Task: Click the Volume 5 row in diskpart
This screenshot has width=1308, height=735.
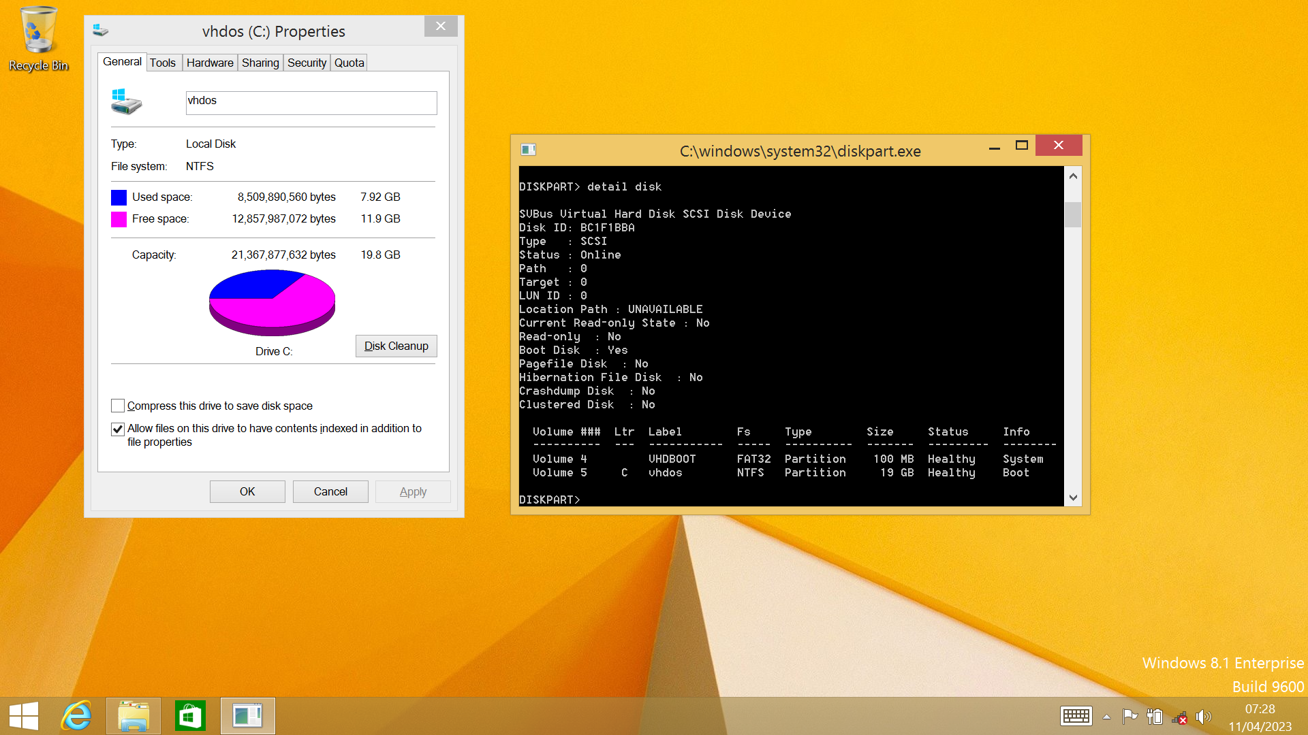Action: (781, 472)
